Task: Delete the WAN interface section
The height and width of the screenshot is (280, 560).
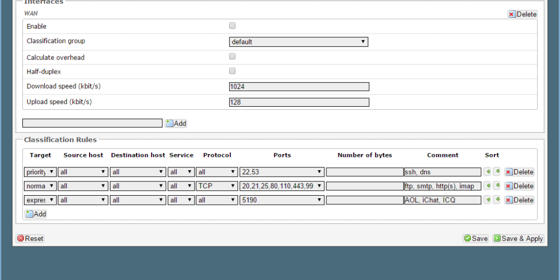Action: click(522, 14)
